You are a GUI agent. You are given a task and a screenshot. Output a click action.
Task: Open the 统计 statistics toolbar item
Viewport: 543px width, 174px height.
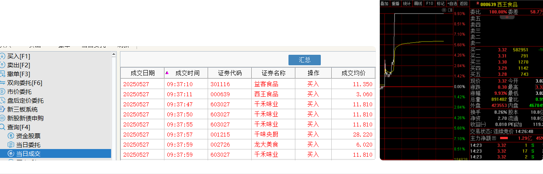pyautogui.click(x=407, y=3)
